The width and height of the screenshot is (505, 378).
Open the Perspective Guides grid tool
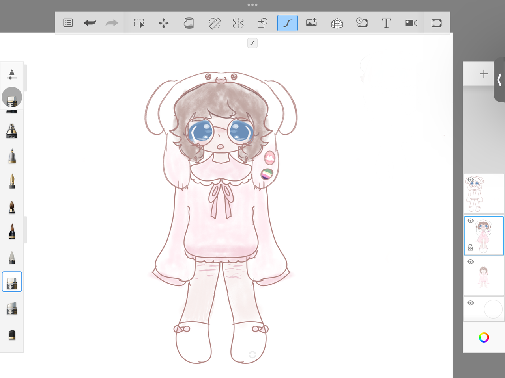click(x=337, y=23)
